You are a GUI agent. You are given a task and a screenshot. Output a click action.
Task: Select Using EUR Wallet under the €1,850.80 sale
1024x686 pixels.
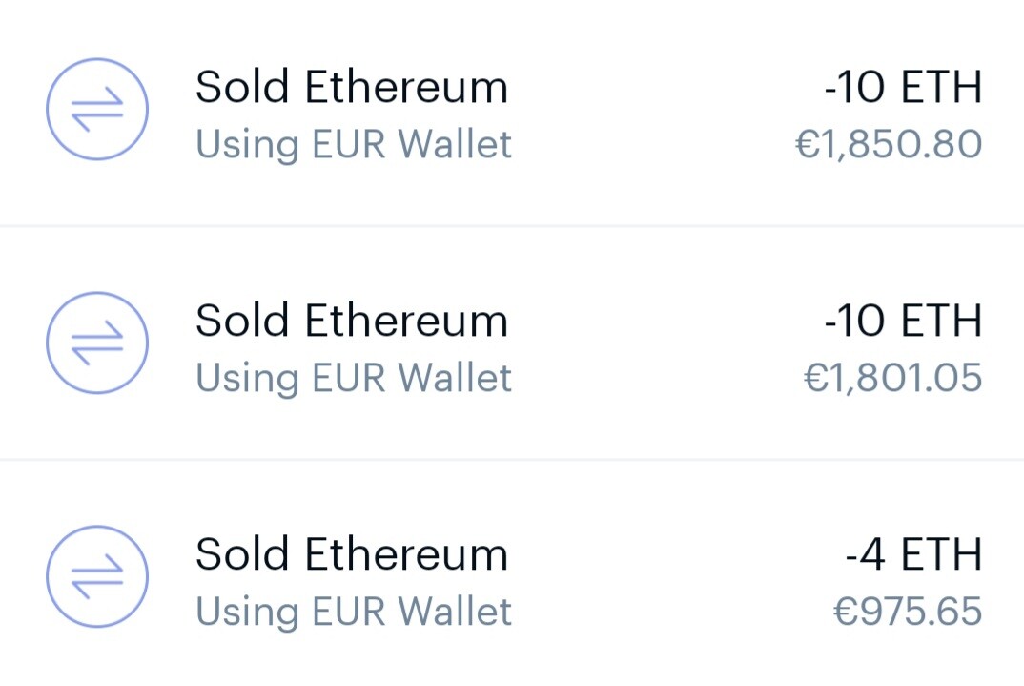[354, 145]
